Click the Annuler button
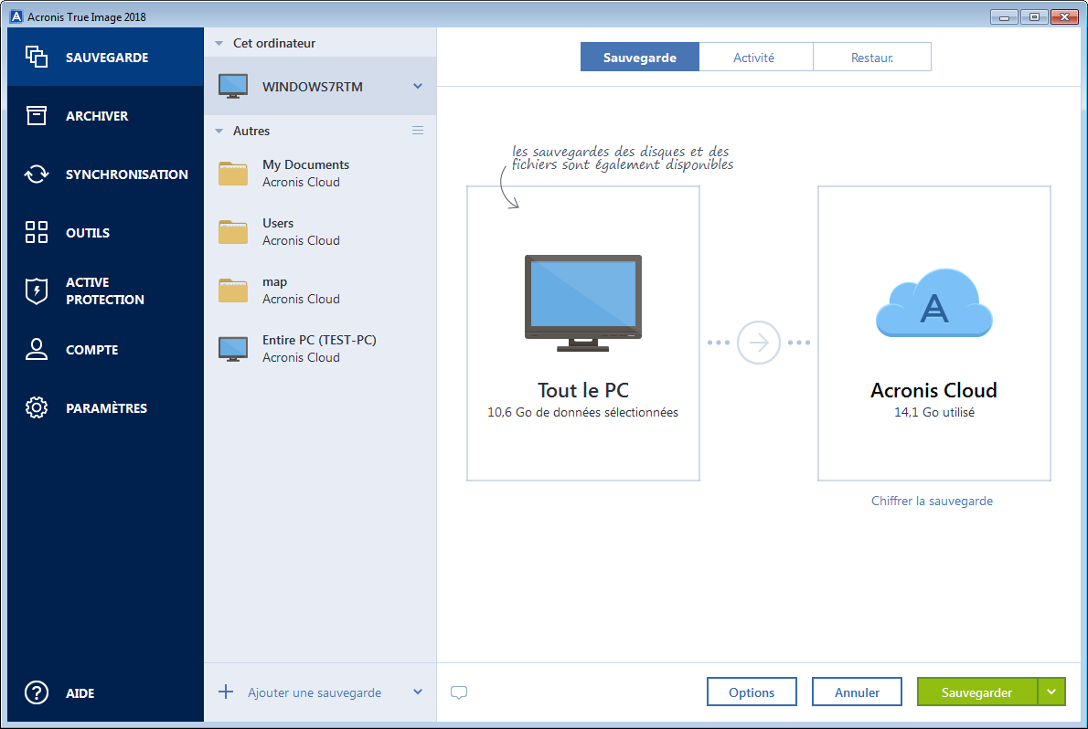This screenshot has height=729, width=1088. tap(857, 692)
